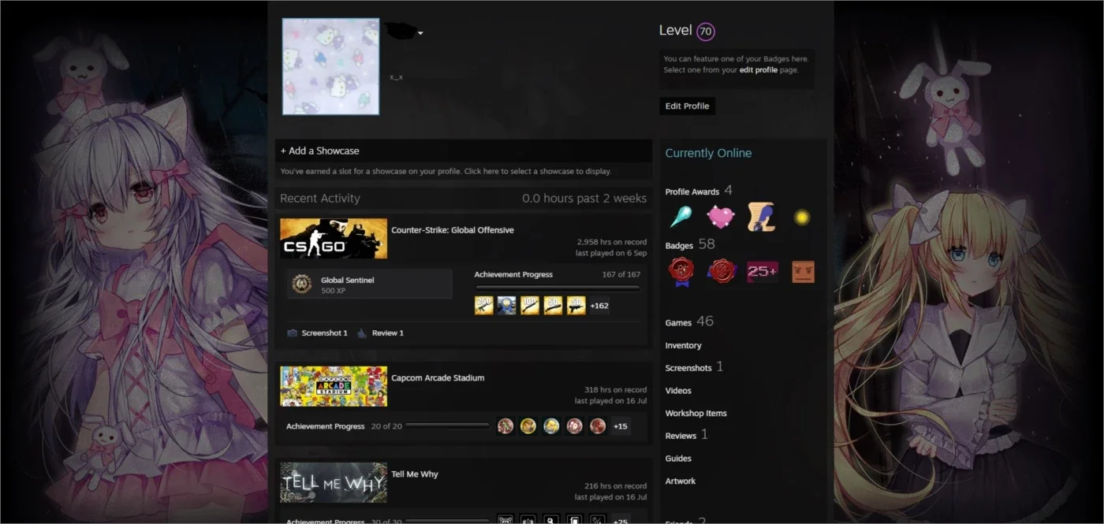
Task: Open the Videos link
Action: coord(678,391)
